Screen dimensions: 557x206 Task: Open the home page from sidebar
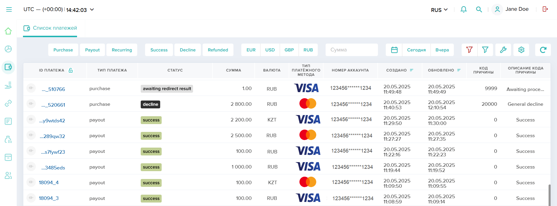pyautogui.click(x=8, y=31)
